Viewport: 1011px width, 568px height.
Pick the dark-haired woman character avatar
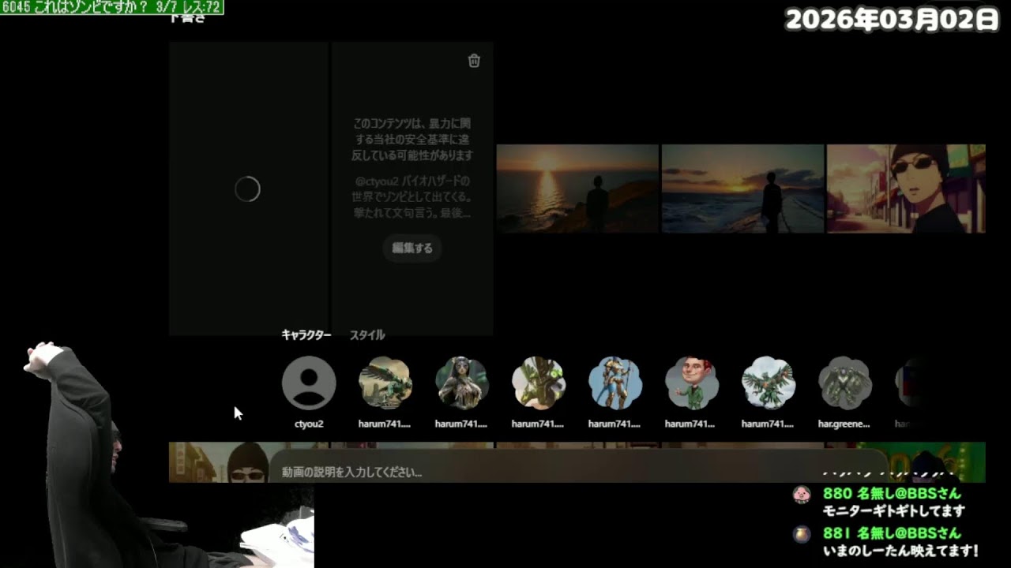click(x=462, y=383)
